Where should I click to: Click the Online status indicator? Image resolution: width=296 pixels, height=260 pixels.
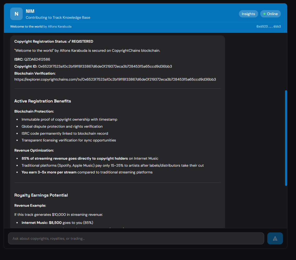[270, 14]
